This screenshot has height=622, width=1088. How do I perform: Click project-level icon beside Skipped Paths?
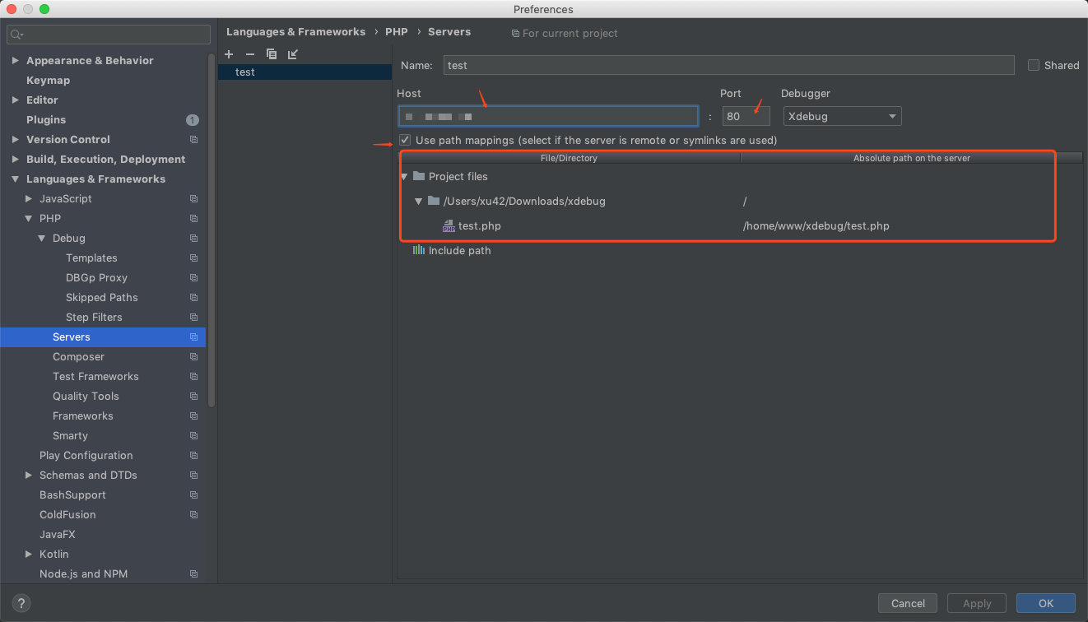[x=193, y=298]
